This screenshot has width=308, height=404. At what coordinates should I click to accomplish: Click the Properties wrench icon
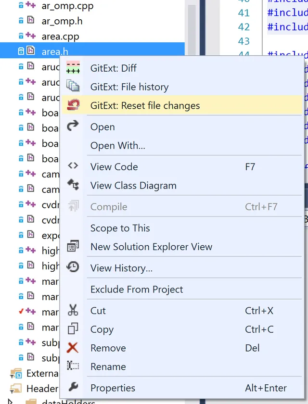[73, 388]
